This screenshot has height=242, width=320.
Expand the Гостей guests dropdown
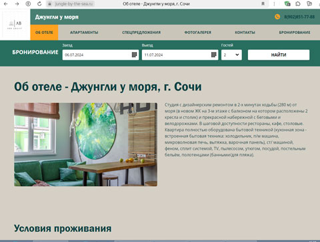click(x=231, y=55)
